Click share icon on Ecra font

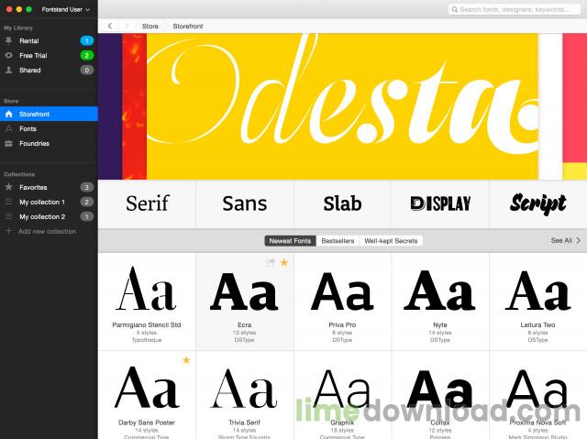[271, 262]
